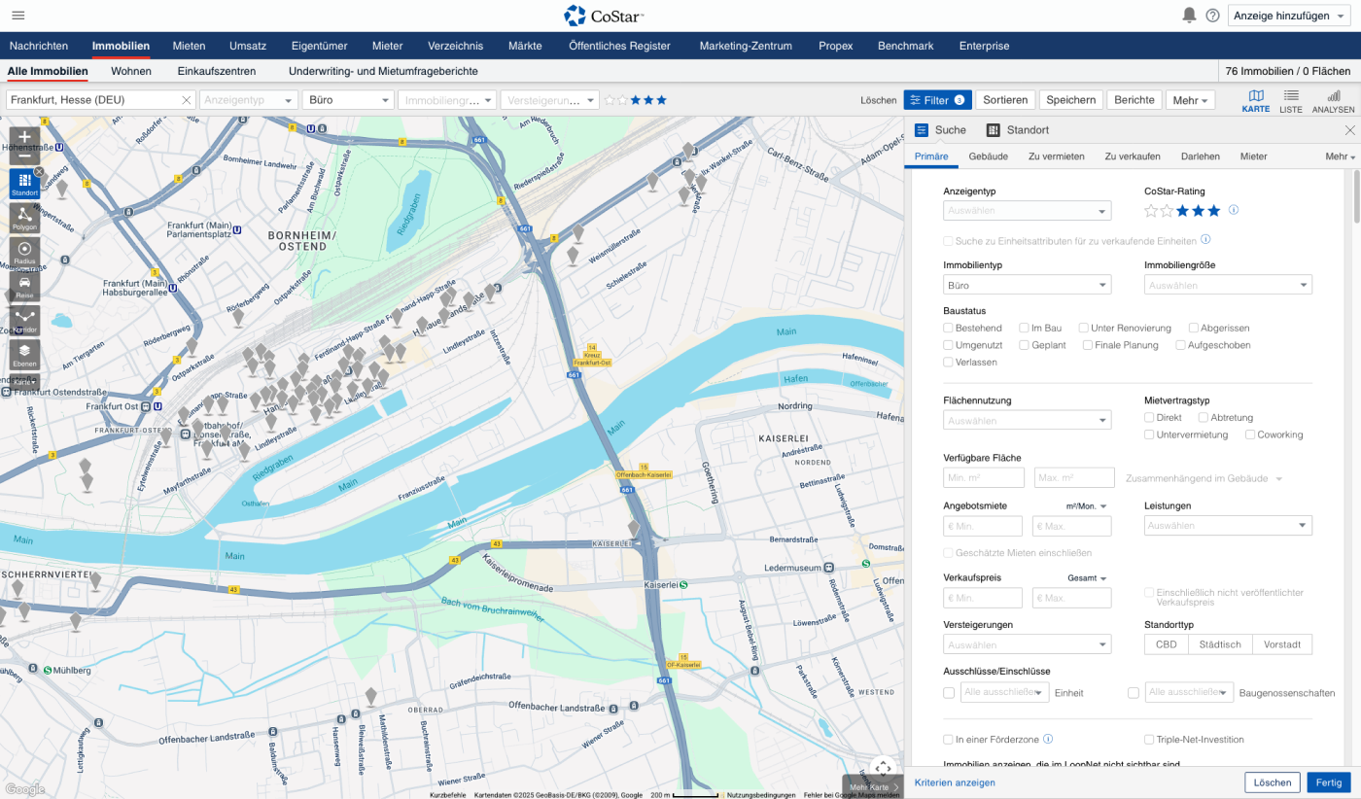The height and width of the screenshot is (799, 1361).
Task: Open the Ebenen layers tool
Action: pos(25,354)
